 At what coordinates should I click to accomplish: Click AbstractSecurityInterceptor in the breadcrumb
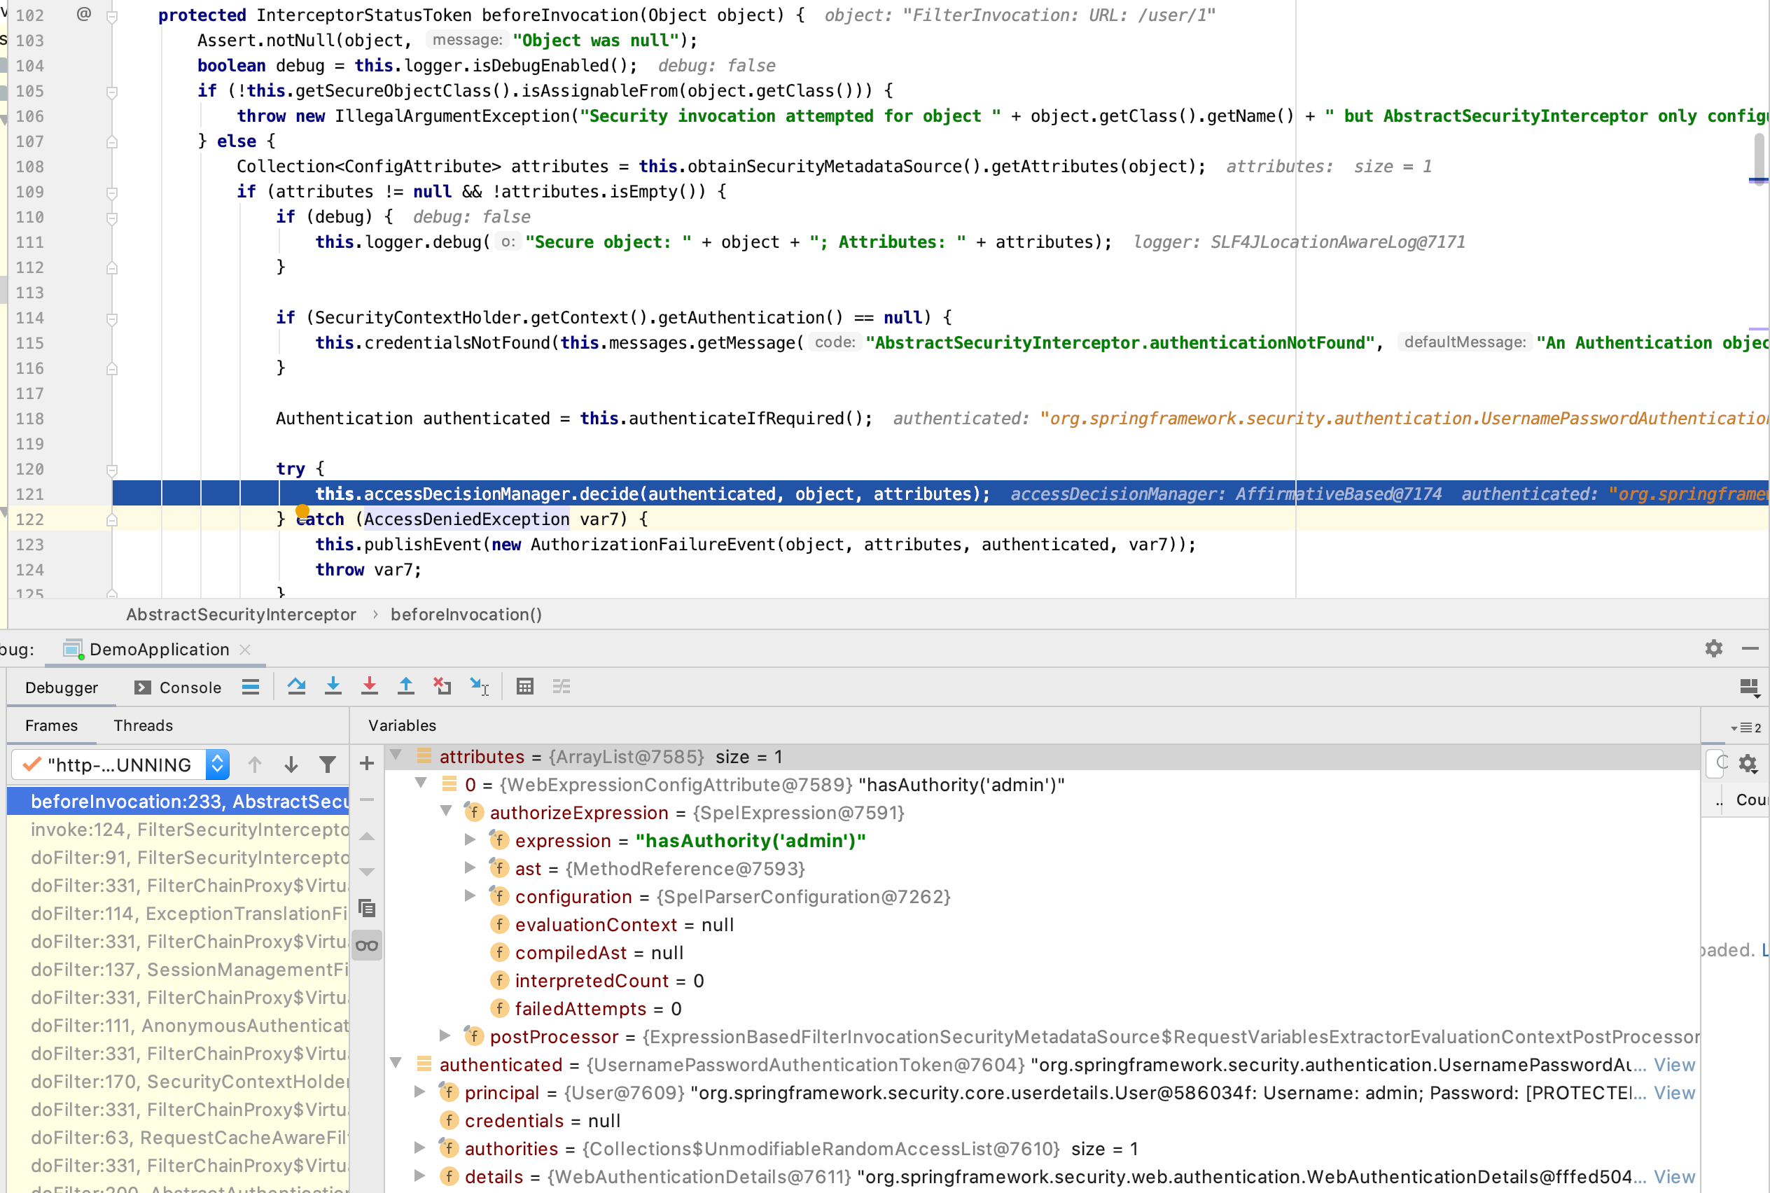tap(242, 615)
